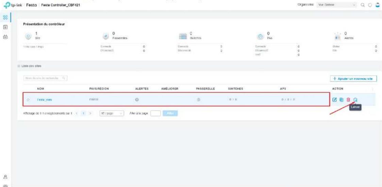
Task: Click the alerts status icon in site row
Action: pyautogui.click(x=137, y=99)
